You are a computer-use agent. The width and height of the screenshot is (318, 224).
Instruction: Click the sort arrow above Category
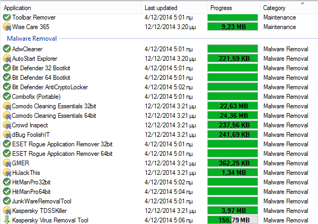coord(303,3)
